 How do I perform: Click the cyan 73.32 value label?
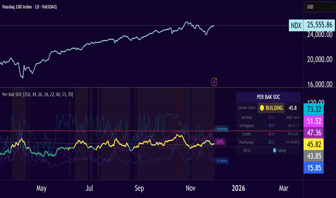319,109
